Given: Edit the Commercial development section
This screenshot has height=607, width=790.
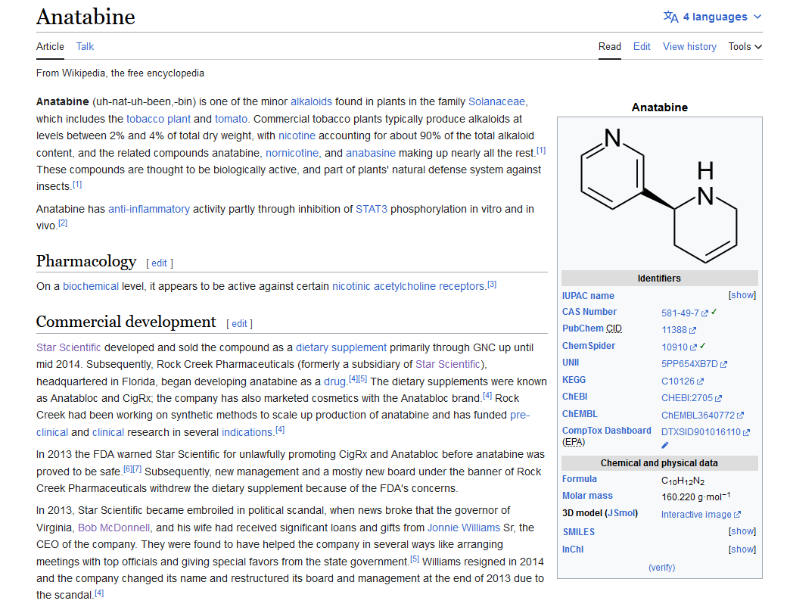Looking at the screenshot, I should click(239, 323).
